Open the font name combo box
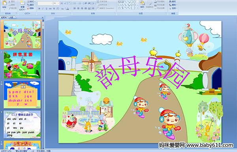The width and height of the screenshot is (237, 152). (x=45, y=3)
